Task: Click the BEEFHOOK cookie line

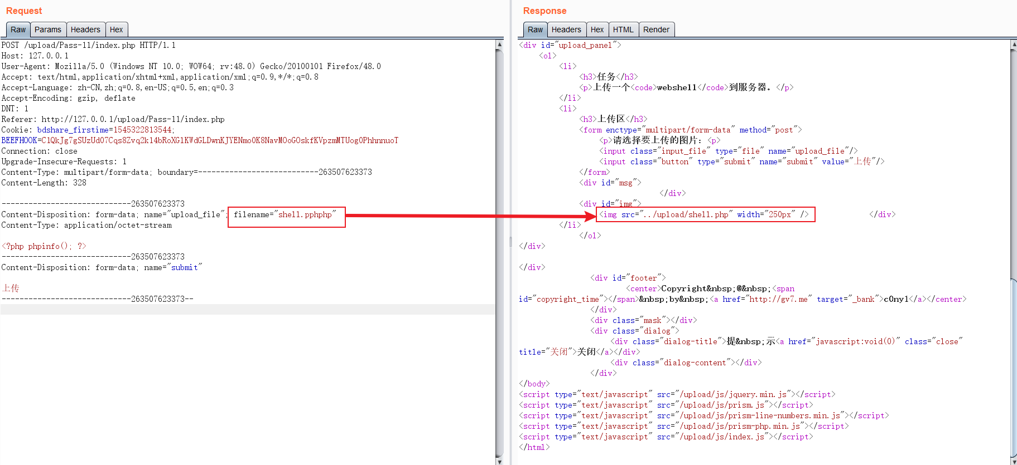Action: click(200, 140)
